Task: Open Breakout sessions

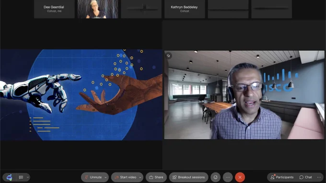Action: pos(188,177)
